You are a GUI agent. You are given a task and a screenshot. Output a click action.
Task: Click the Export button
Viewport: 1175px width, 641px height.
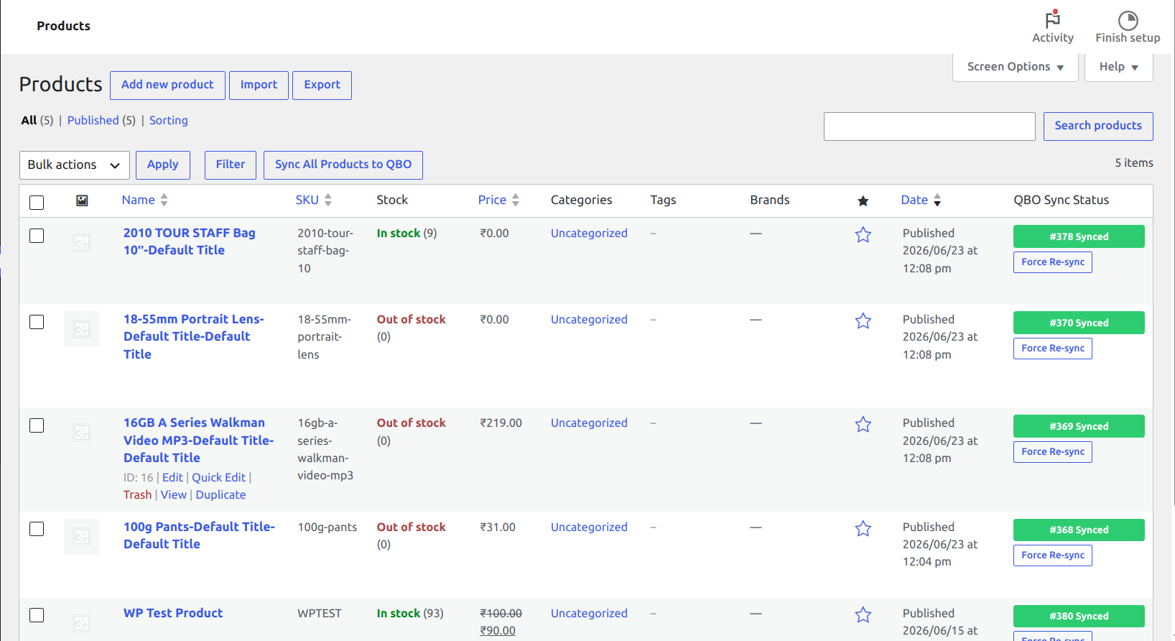coord(322,86)
